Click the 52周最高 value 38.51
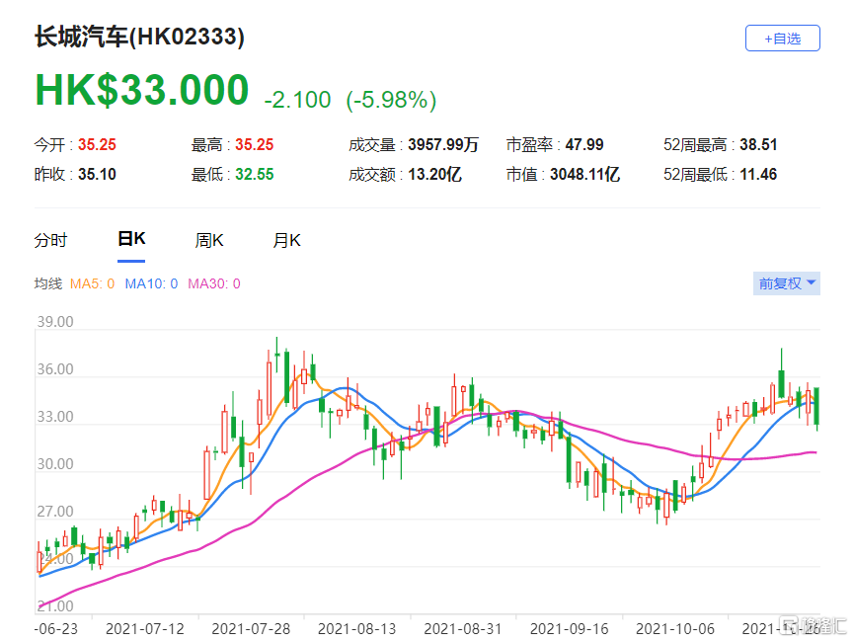 758,145
